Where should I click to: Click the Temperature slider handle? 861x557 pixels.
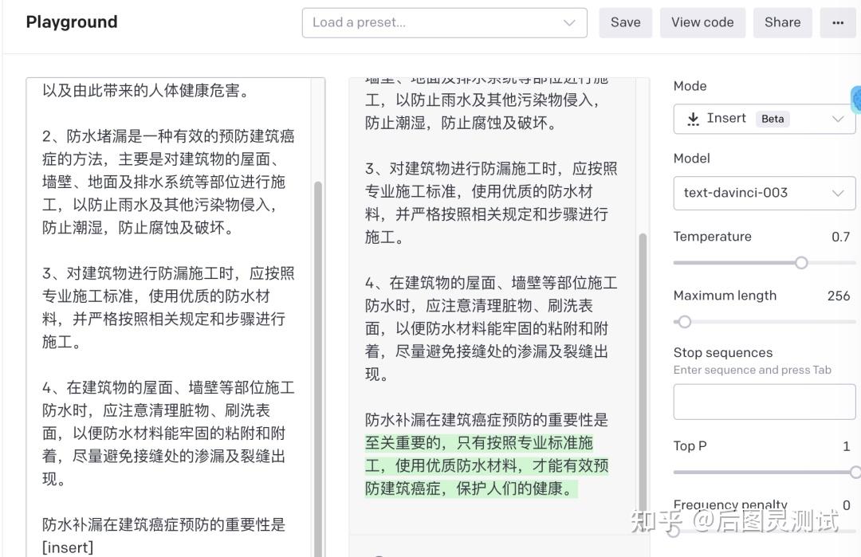click(x=801, y=262)
